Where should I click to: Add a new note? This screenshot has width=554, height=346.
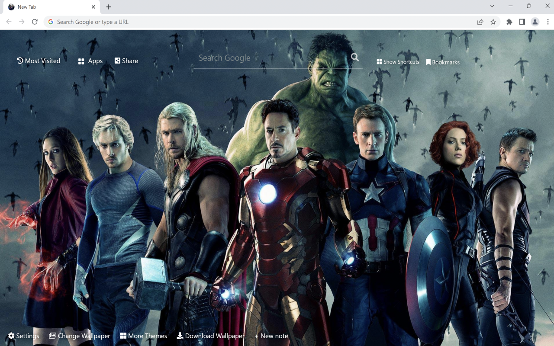click(271, 336)
